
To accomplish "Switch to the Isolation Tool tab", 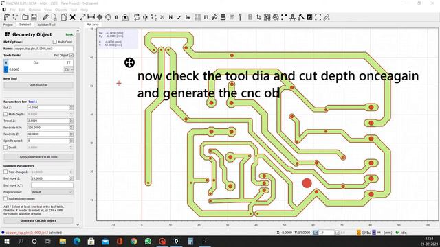I will 46,25.
